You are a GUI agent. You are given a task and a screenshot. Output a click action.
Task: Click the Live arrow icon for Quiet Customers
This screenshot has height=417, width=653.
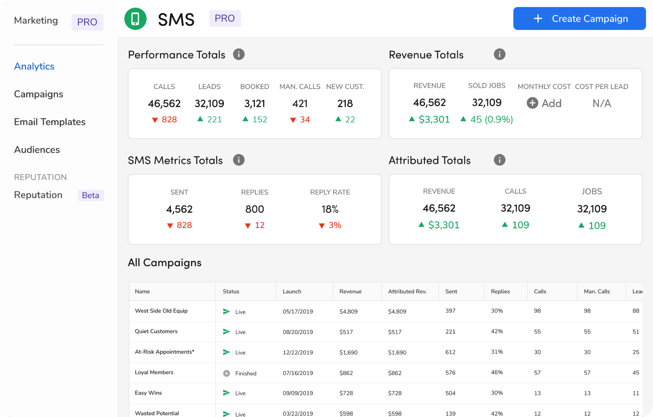pyautogui.click(x=226, y=332)
